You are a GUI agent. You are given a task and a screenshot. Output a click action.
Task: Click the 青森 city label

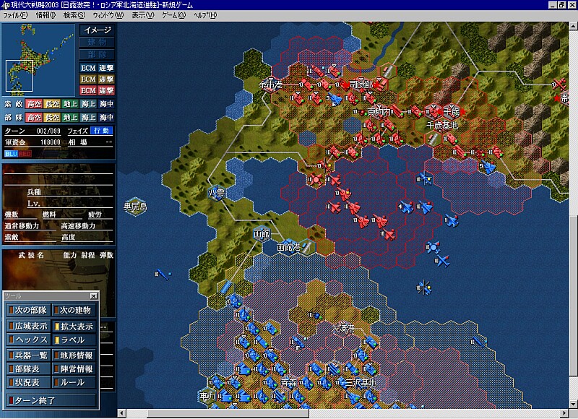(x=288, y=382)
